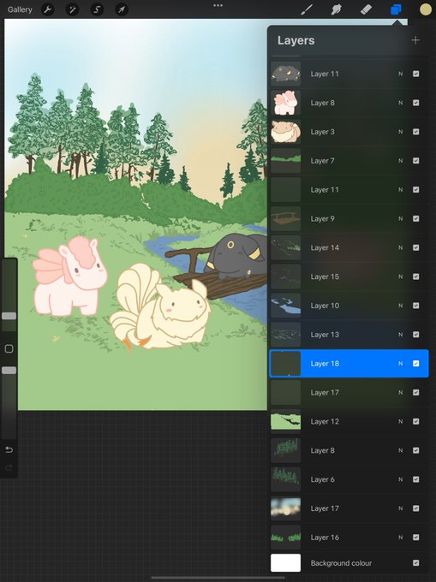This screenshot has height=582, width=436.
Task: Open blend mode N of Layer 18
Action: click(x=400, y=364)
